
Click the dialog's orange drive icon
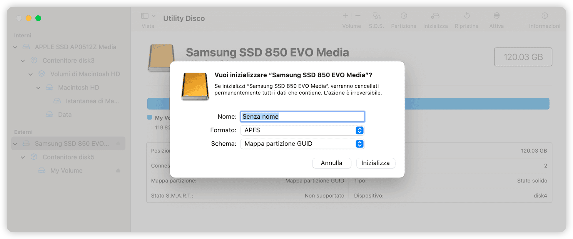pyautogui.click(x=195, y=86)
